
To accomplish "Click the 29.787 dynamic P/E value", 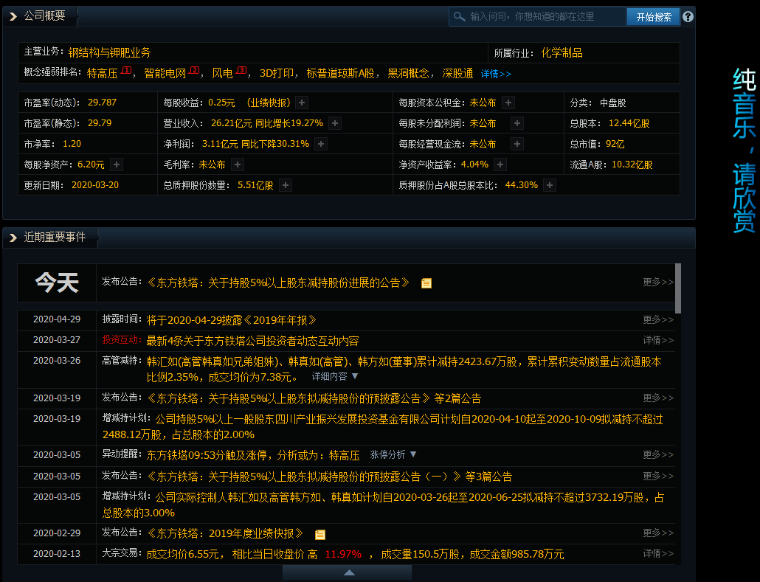I will [x=103, y=103].
